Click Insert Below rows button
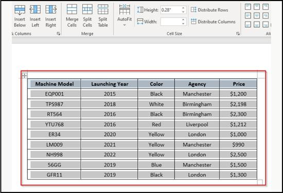The height and width of the screenshot is (193, 283). coord(20,16)
